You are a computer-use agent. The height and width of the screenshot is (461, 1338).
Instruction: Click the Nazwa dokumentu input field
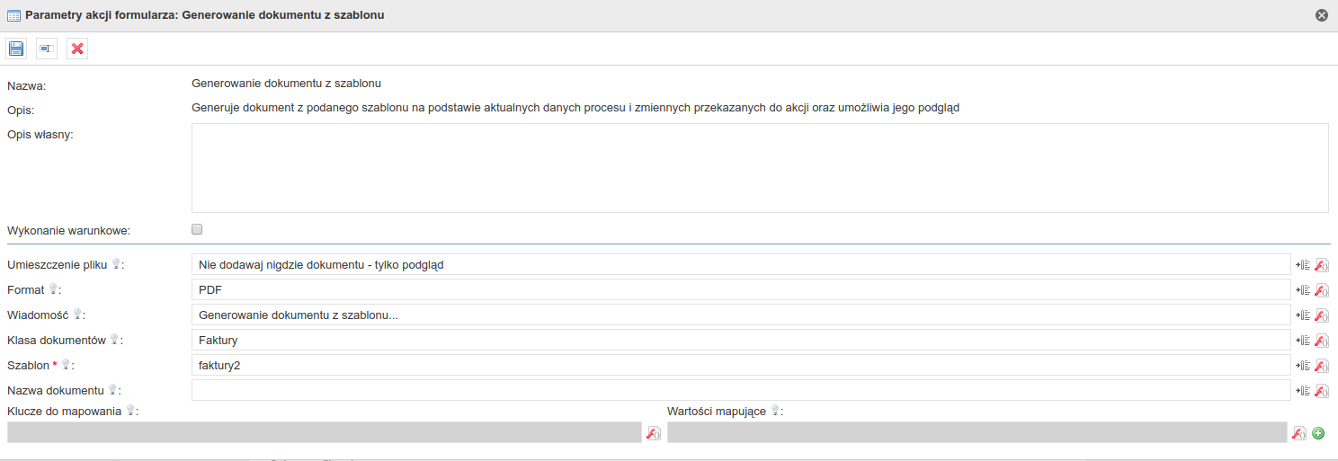pos(740,391)
